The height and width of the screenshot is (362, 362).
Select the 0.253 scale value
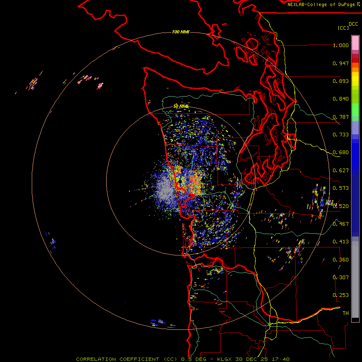click(x=341, y=295)
